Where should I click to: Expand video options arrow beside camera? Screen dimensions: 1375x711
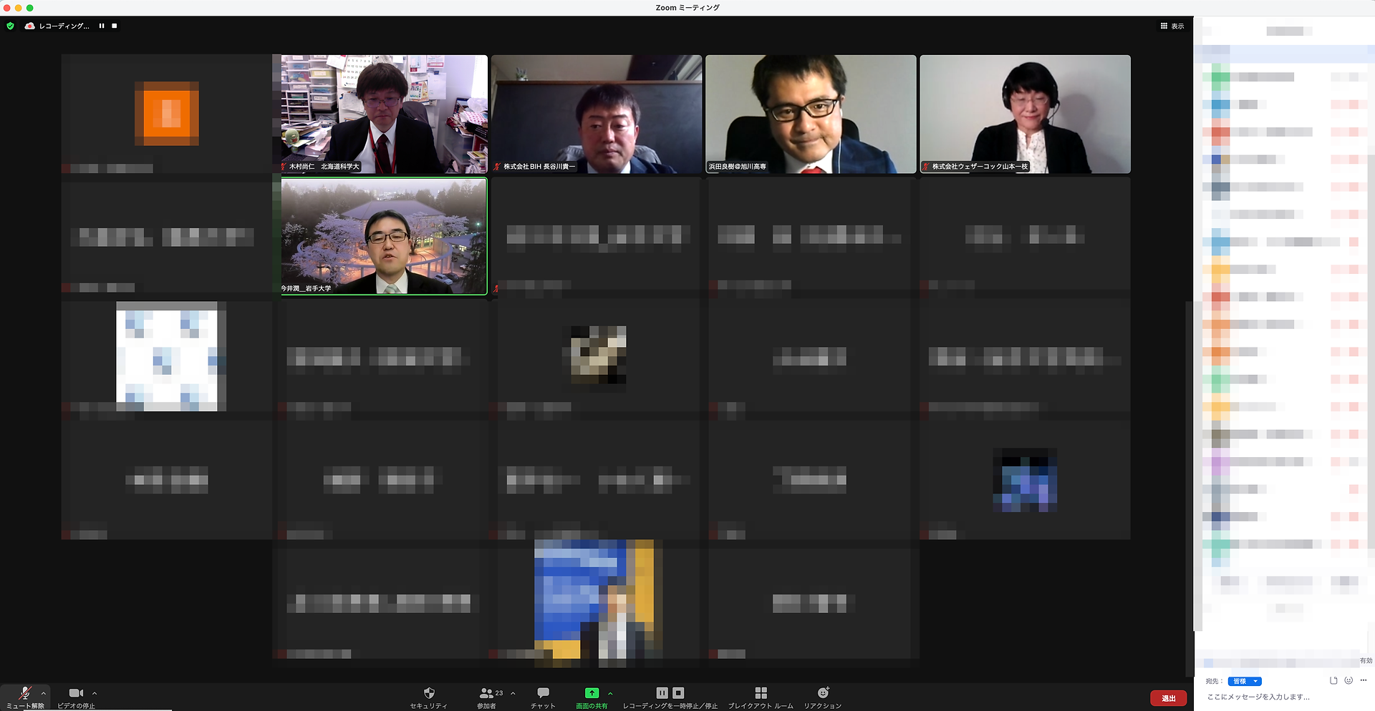95,693
